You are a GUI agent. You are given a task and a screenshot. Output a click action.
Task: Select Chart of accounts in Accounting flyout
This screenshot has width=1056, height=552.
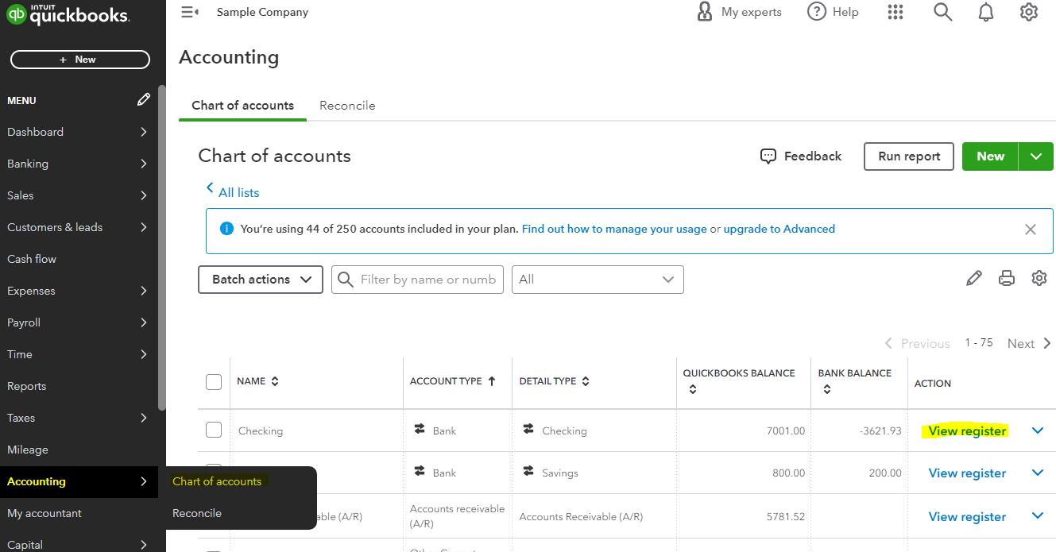click(x=217, y=481)
